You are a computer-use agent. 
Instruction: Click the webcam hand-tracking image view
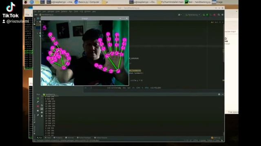[85, 53]
